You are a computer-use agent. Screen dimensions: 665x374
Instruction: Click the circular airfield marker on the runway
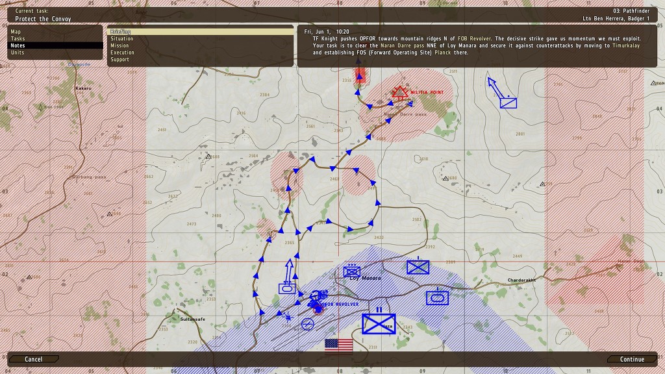[308, 324]
